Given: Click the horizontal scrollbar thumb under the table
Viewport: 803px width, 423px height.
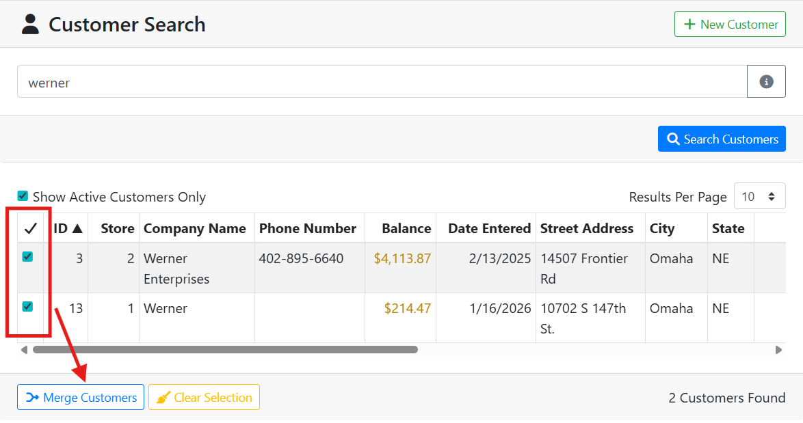Looking at the screenshot, I should (x=225, y=350).
